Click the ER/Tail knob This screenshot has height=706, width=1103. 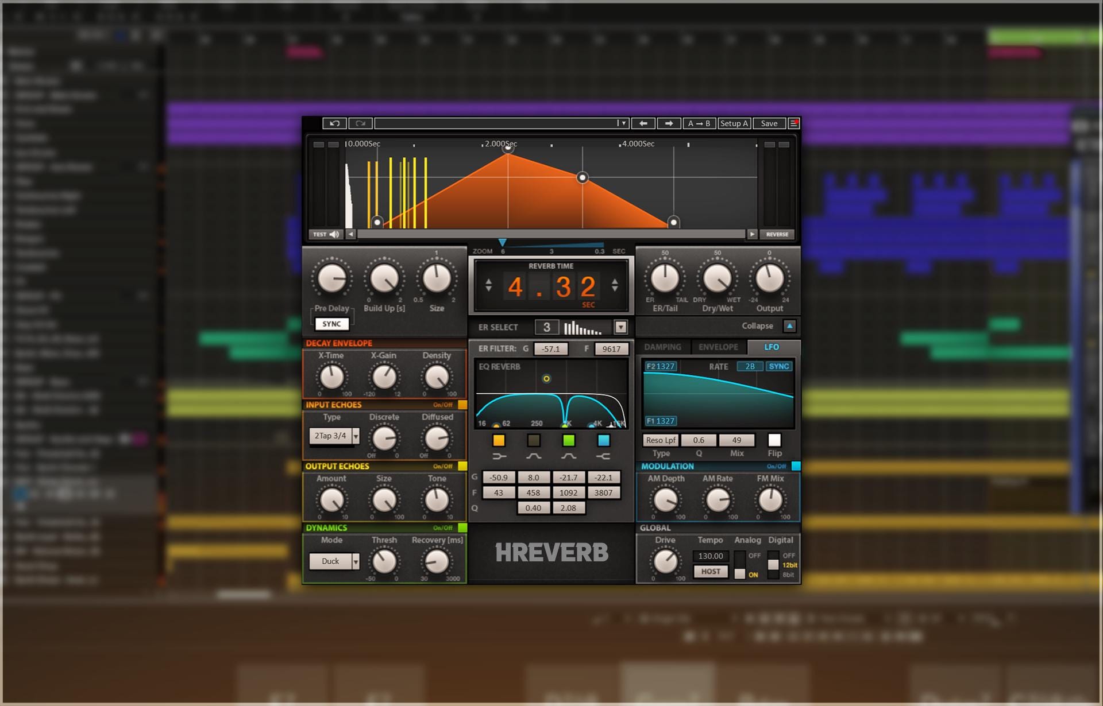(665, 279)
